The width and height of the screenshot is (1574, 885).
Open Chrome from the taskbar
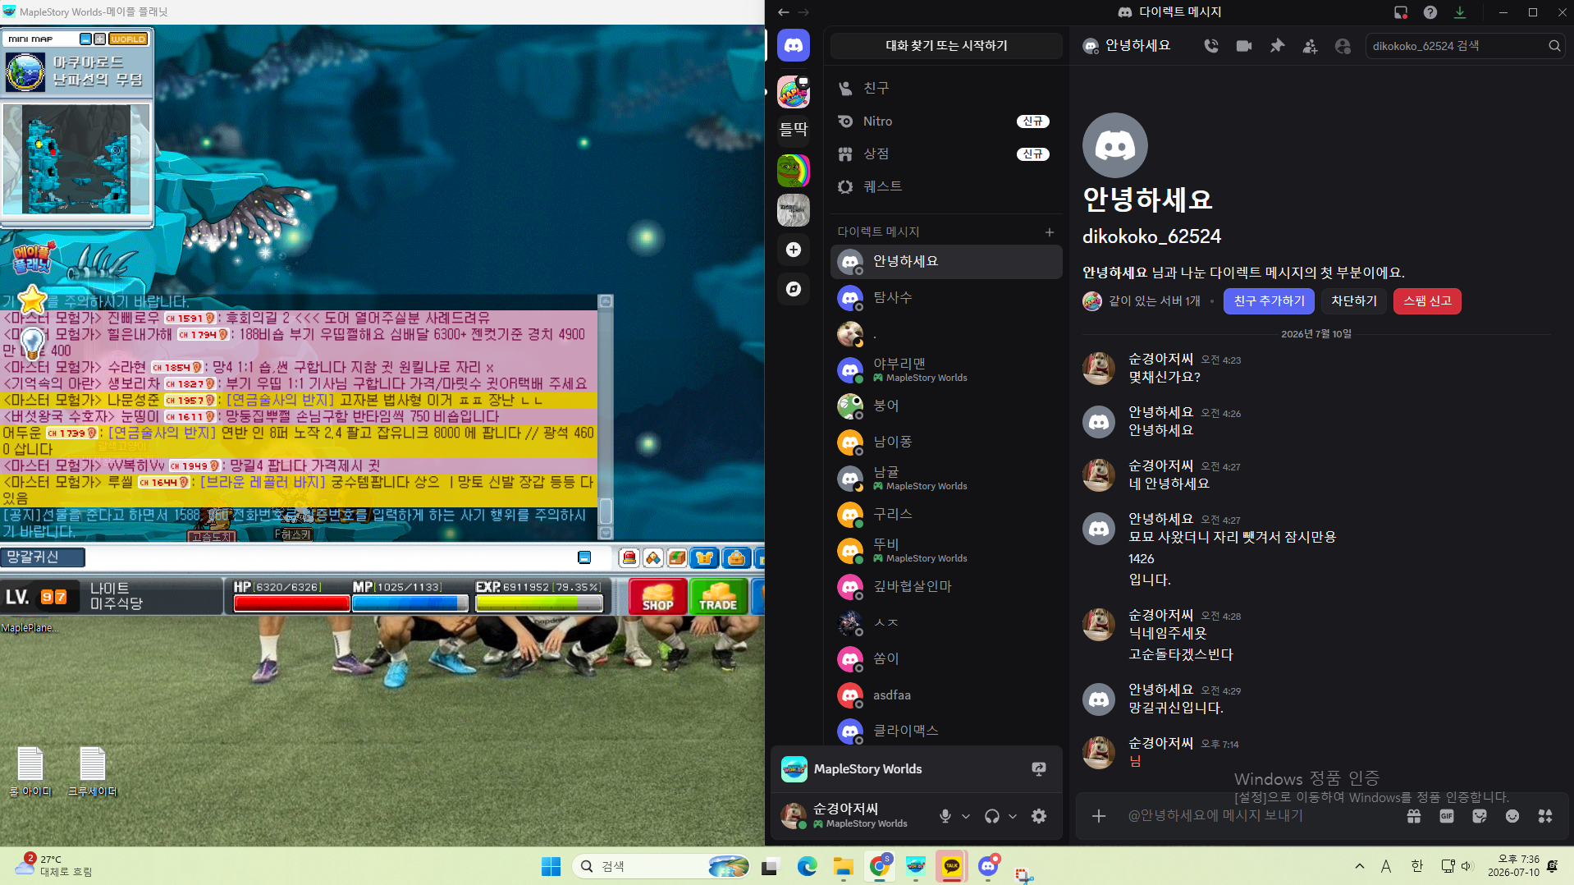coord(880,866)
